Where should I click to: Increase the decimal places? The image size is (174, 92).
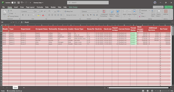click(x=94, y=15)
